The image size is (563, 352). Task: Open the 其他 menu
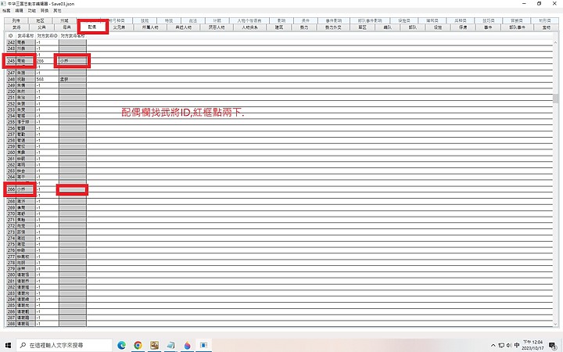57,11
